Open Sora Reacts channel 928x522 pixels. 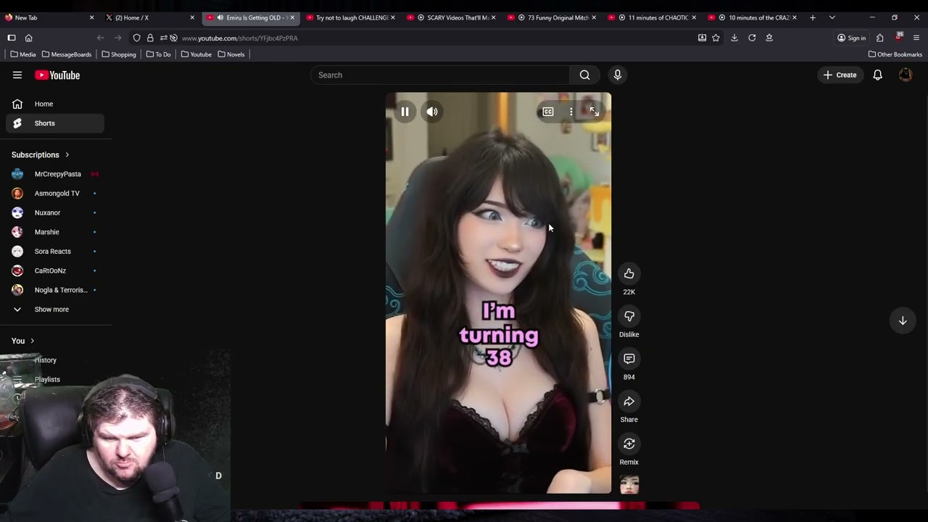pyautogui.click(x=55, y=252)
